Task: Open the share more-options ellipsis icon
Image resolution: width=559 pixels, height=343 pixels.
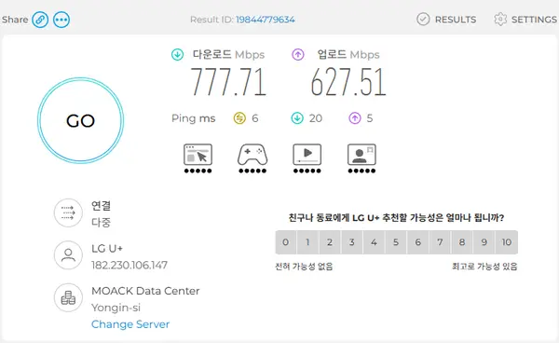Action: click(61, 20)
